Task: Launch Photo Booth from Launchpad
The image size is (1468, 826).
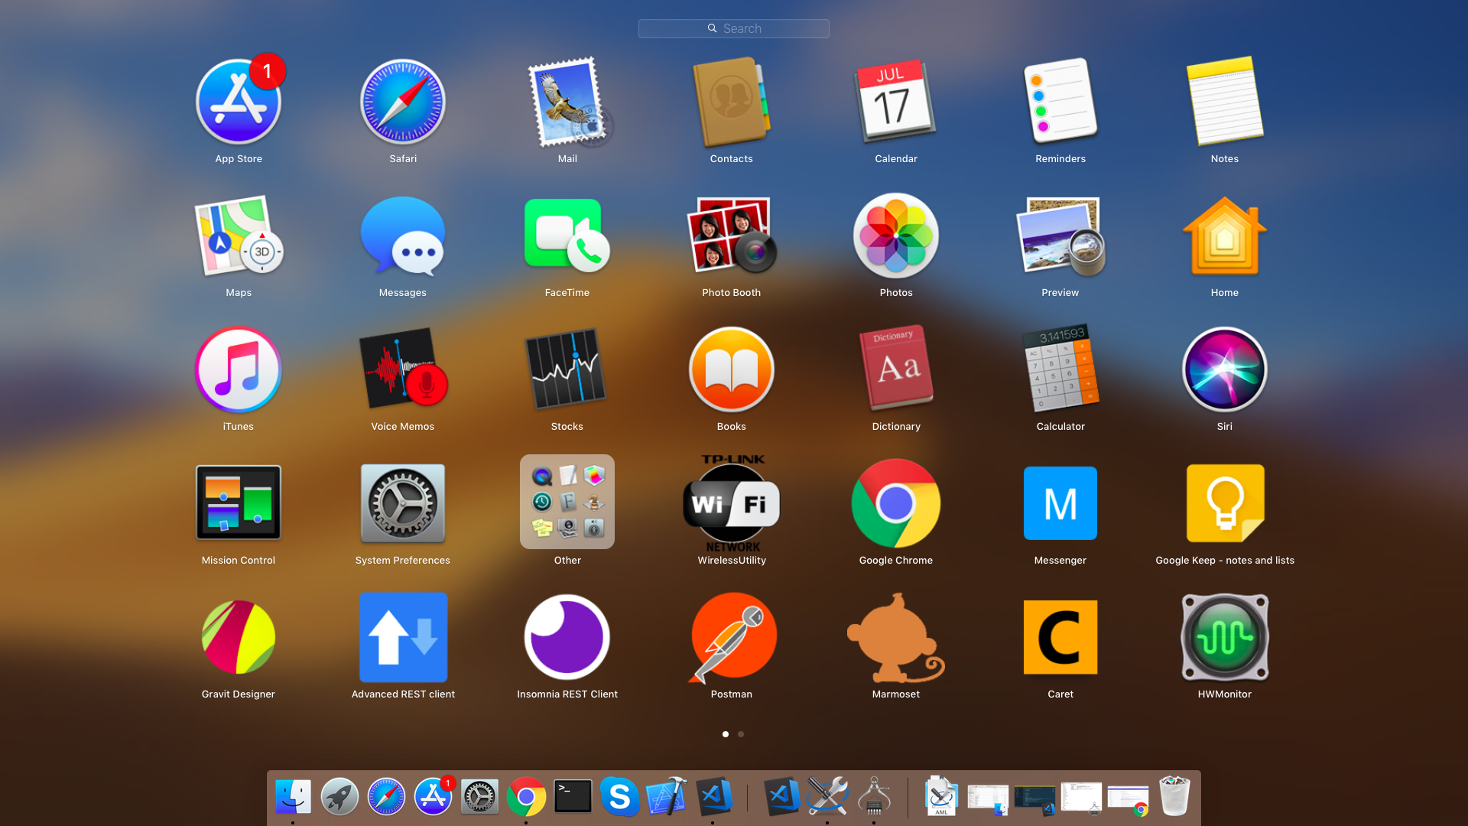Action: [x=732, y=236]
